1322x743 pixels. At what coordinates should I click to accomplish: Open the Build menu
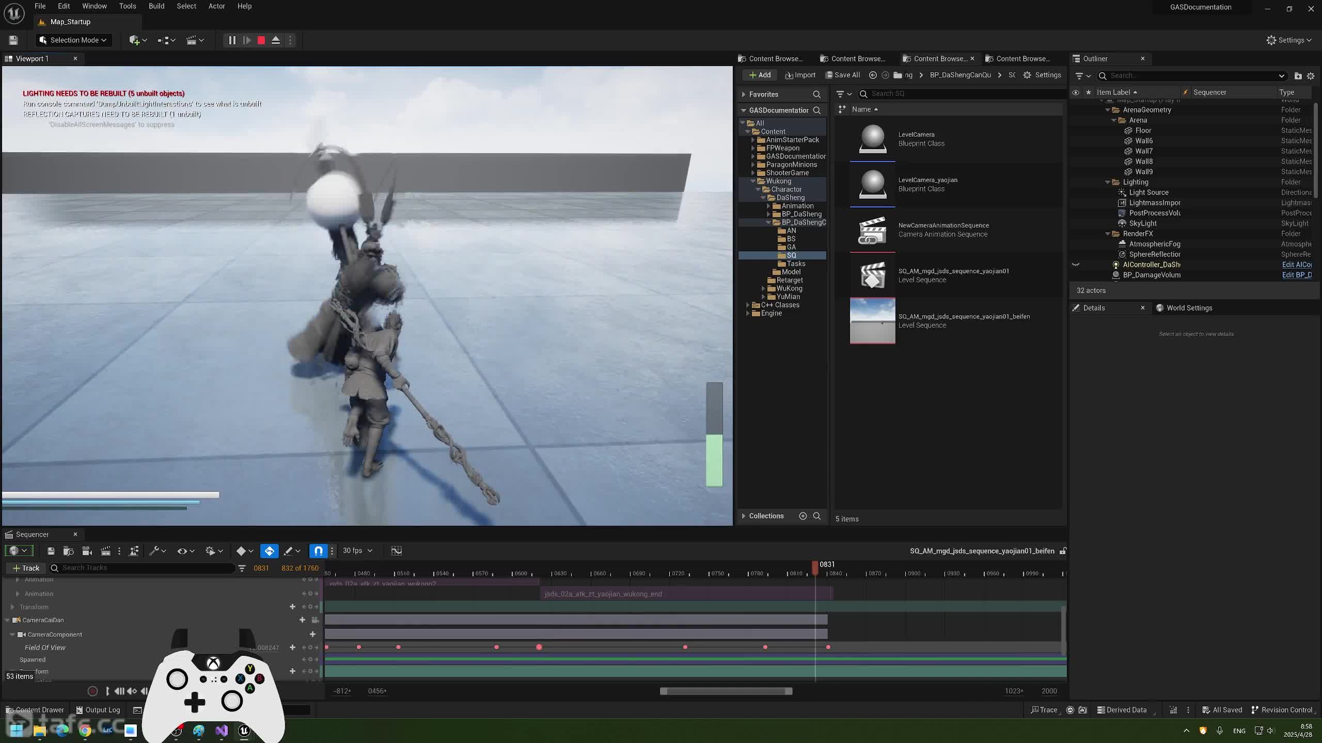click(x=156, y=6)
